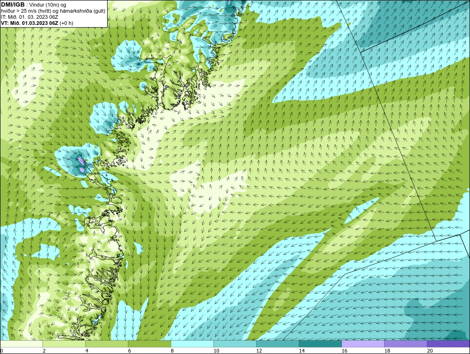The image size is (470, 354).
Task: Click the legend label '10'
Action: pos(216,351)
